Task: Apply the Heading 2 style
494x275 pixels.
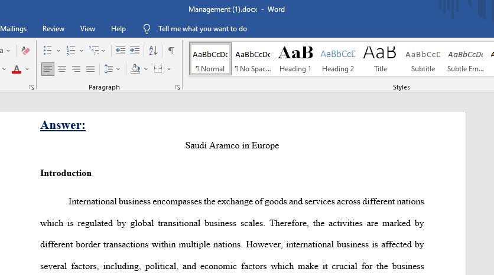Action: click(338, 59)
